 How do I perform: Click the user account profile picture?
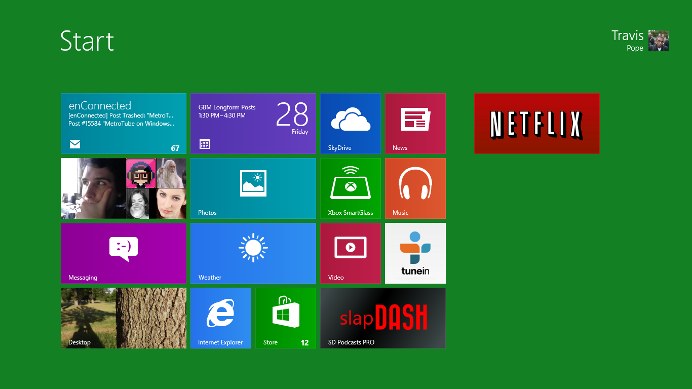[659, 41]
